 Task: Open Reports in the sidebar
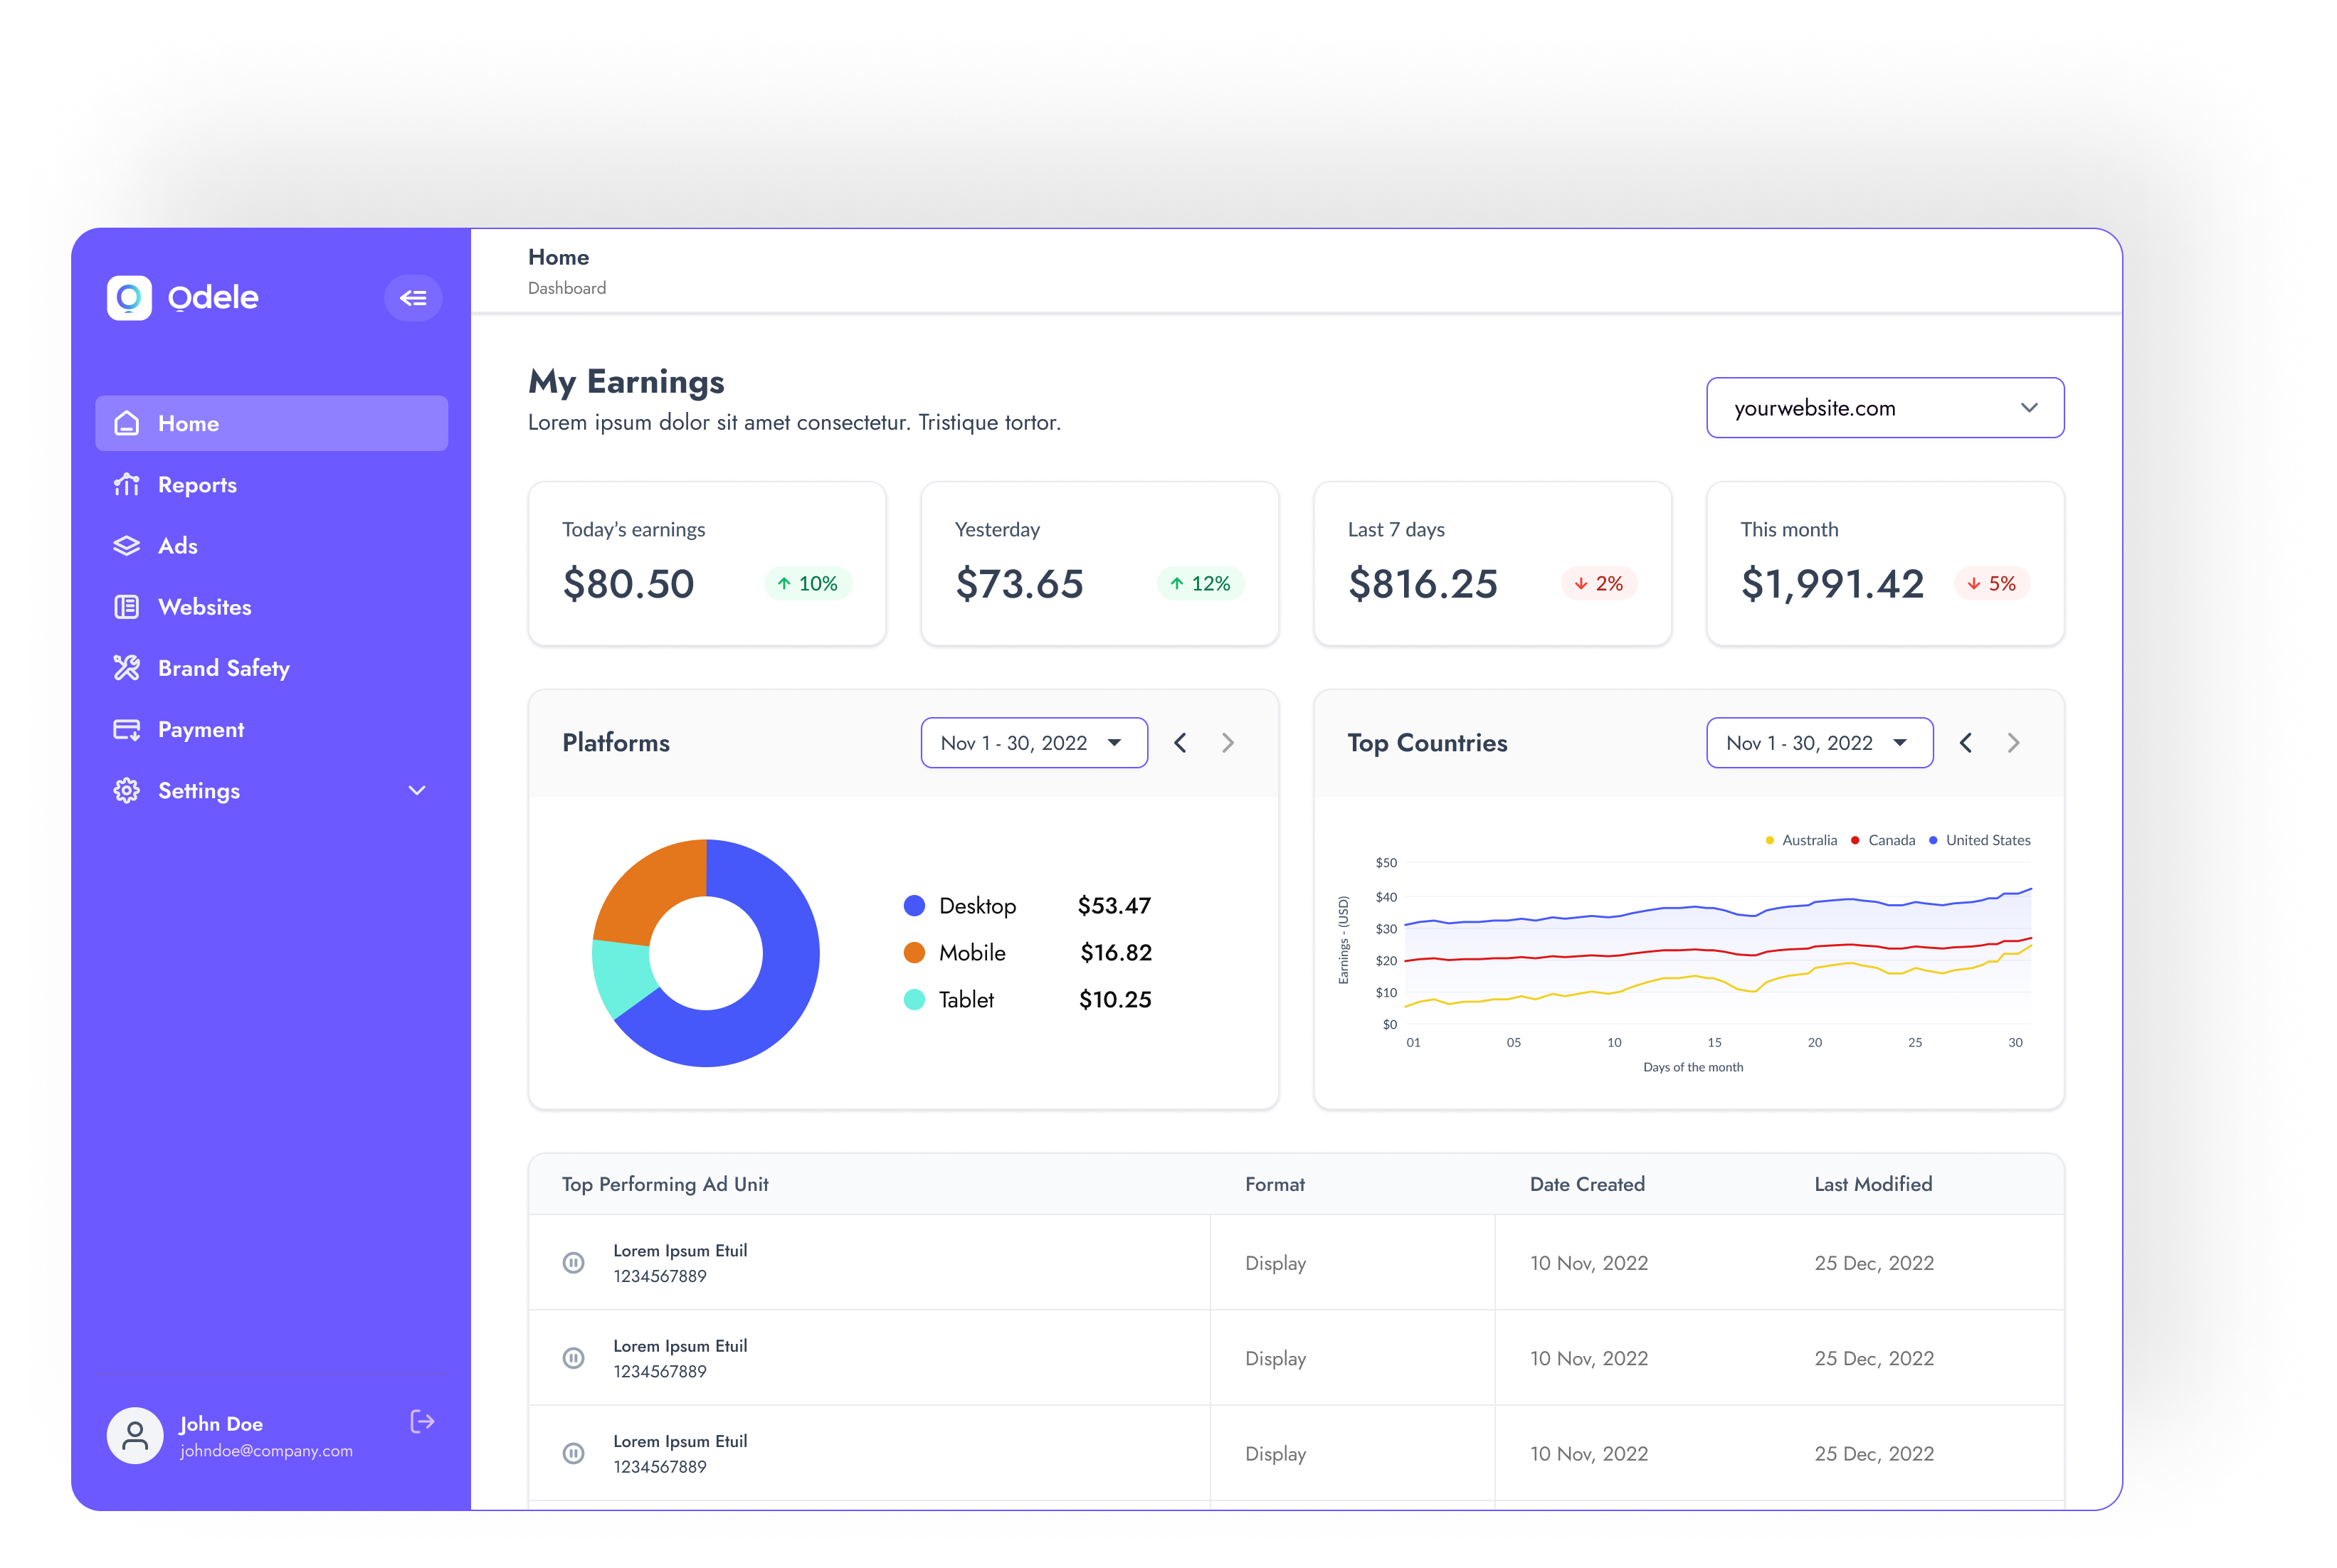pyautogui.click(x=197, y=485)
